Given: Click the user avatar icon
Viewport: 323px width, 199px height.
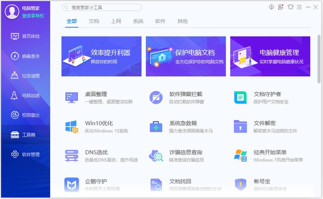Looking at the screenshot, I should tap(12, 12).
